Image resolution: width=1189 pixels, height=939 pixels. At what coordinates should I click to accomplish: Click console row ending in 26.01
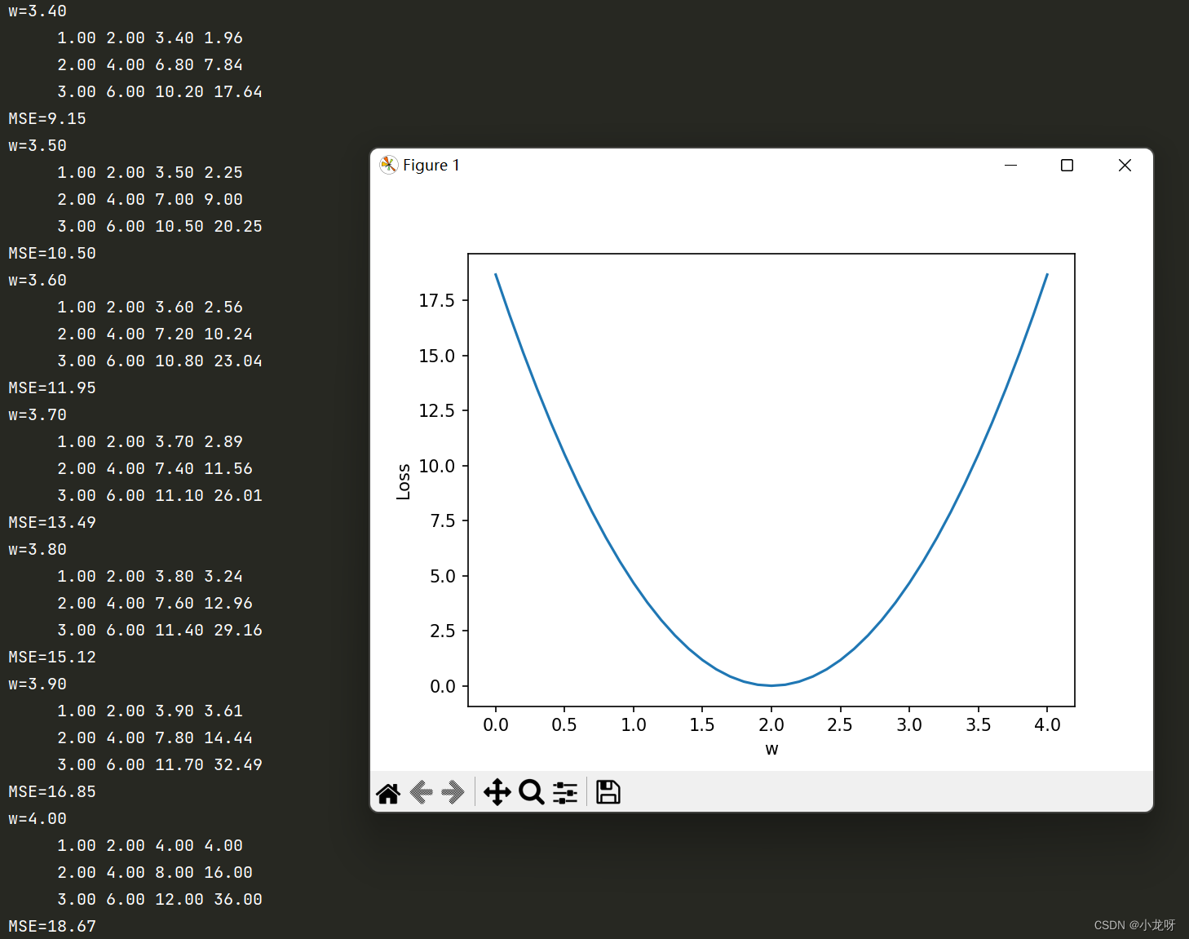pyautogui.click(x=160, y=496)
